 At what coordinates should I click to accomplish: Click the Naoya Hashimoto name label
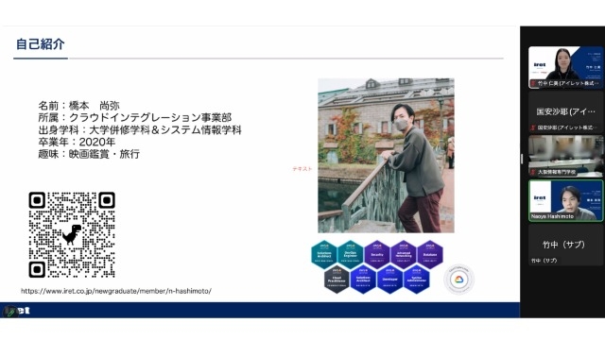click(552, 216)
